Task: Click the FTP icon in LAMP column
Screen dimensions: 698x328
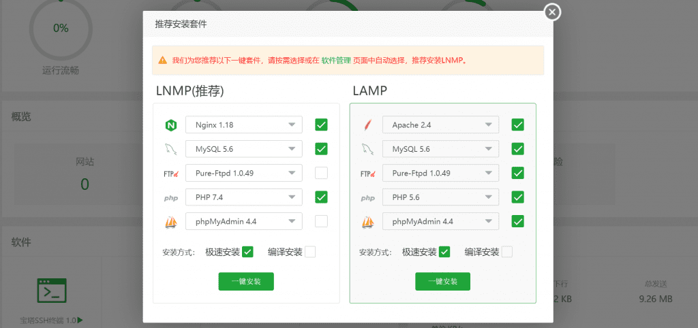Action: pos(367,174)
